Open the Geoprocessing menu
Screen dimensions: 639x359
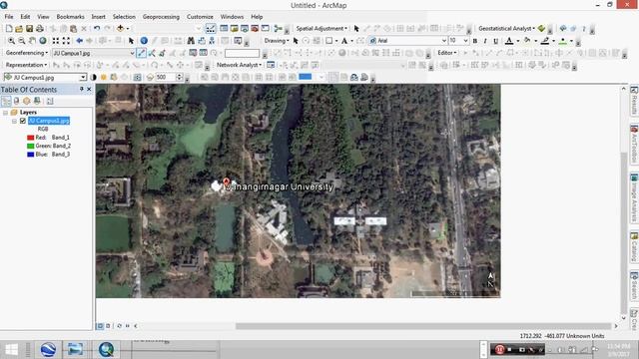(x=161, y=17)
